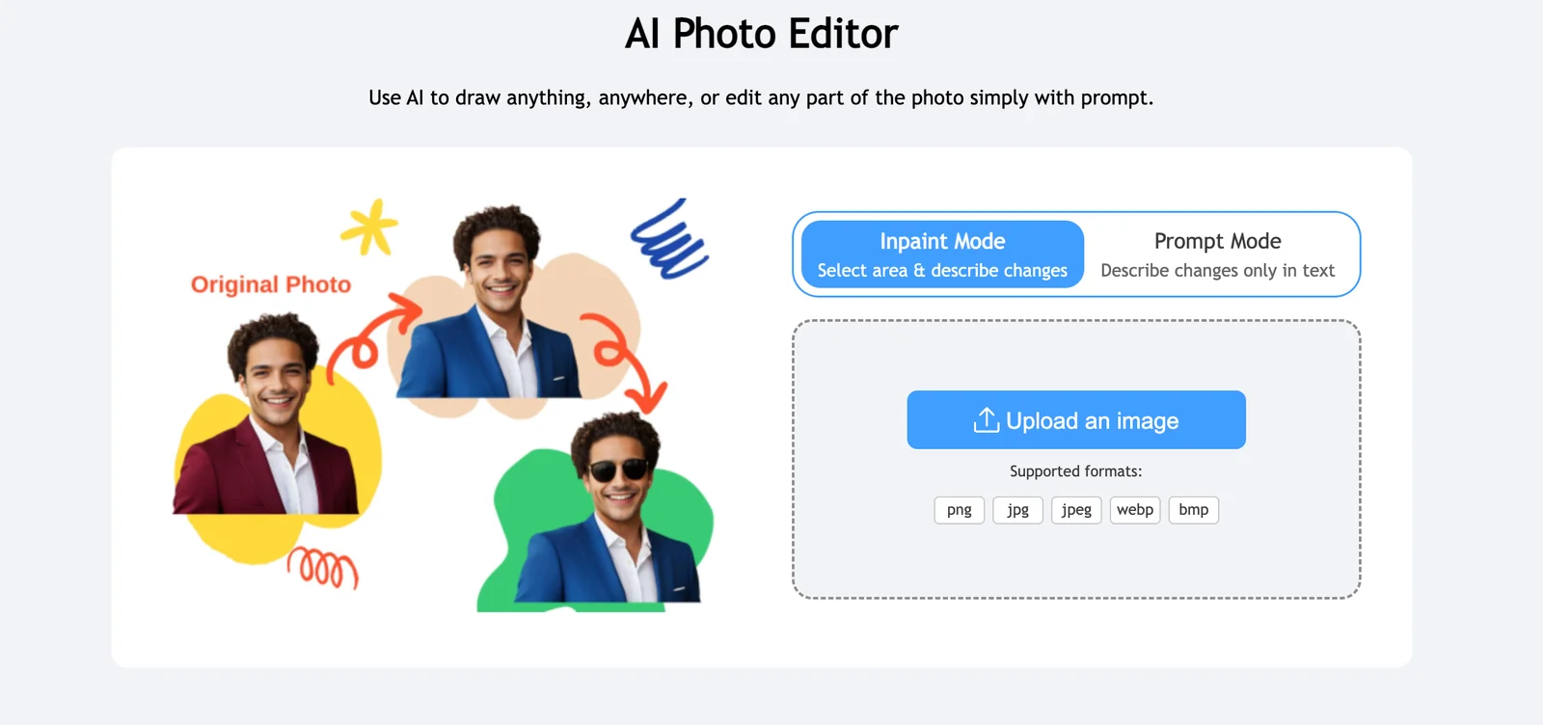The height and width of the screenshot is (725, 1543).
Task: Switch to Prompt Mode tab
Action: tap(1218, 255)
